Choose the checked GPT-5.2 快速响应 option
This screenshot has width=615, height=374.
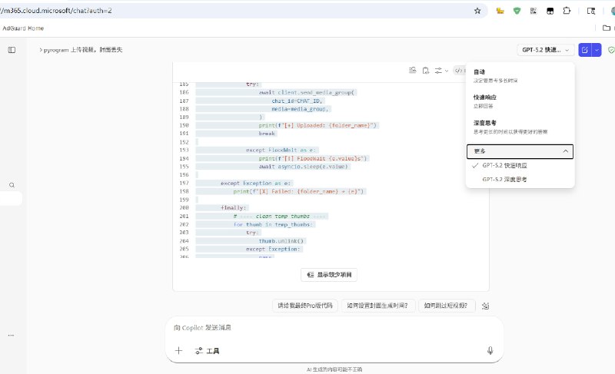tap(520, 165)
